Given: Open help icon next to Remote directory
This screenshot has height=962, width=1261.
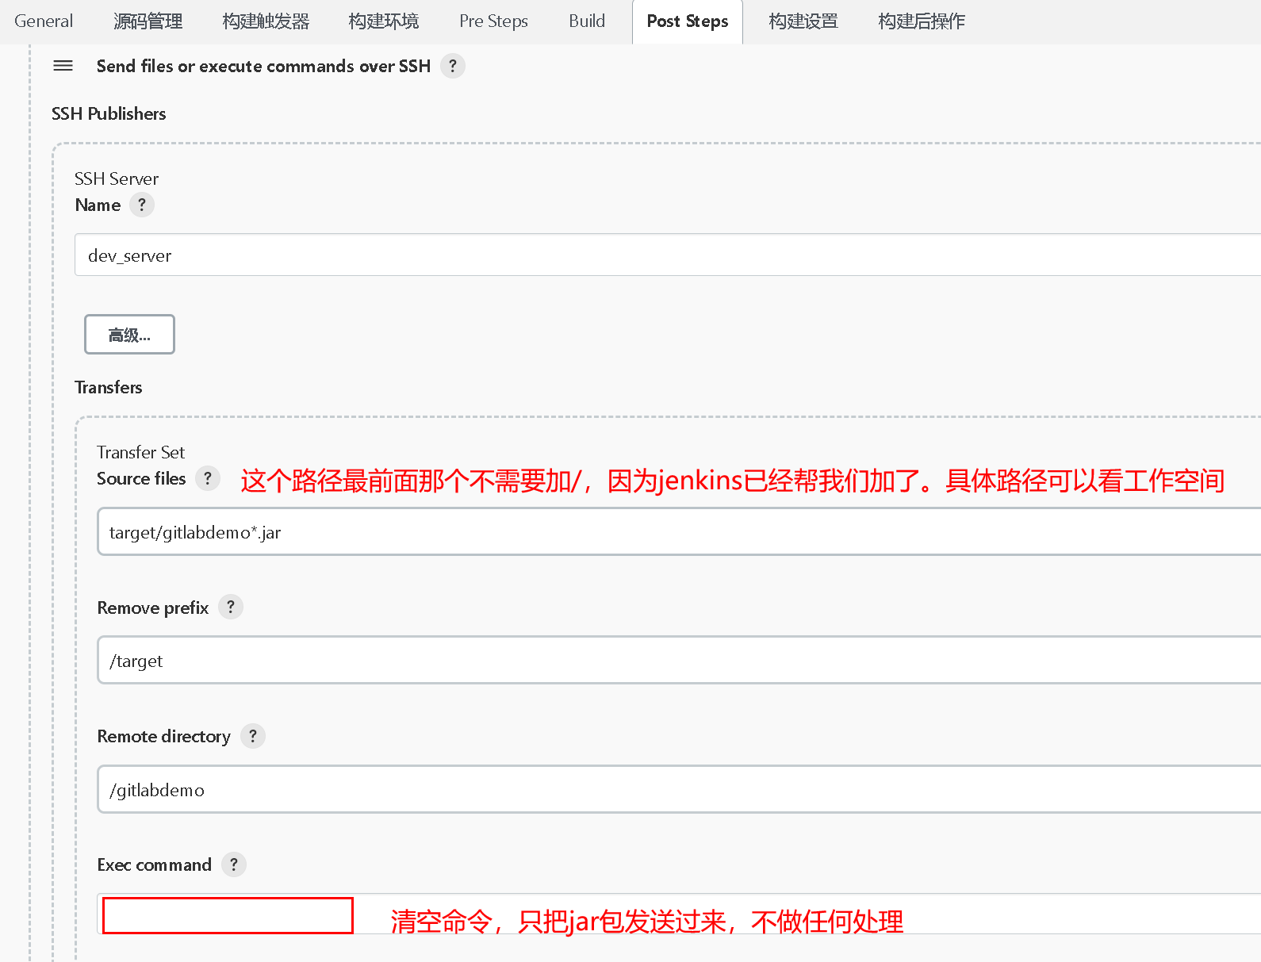Looking at the screenshot, I should coord(253,736).
